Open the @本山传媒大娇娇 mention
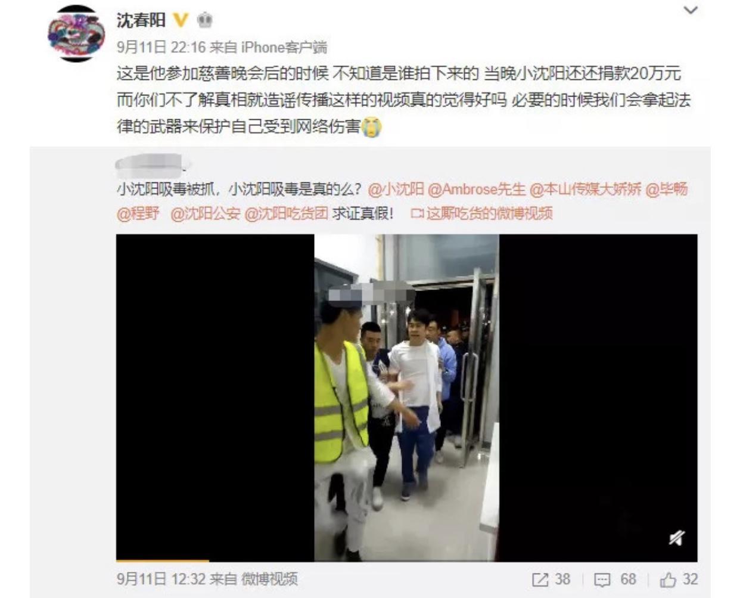 [586, 190]
